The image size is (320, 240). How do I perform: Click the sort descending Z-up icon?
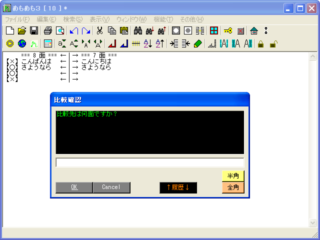(x=160, y=43)
